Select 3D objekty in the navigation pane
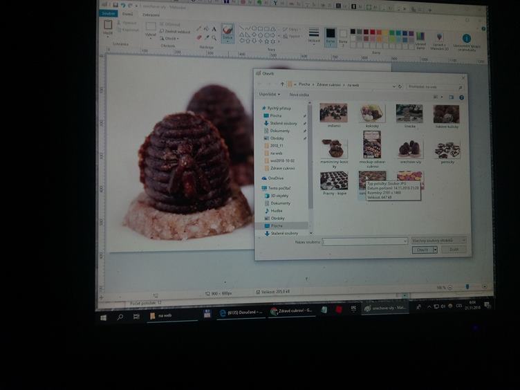 coord(279,196)
